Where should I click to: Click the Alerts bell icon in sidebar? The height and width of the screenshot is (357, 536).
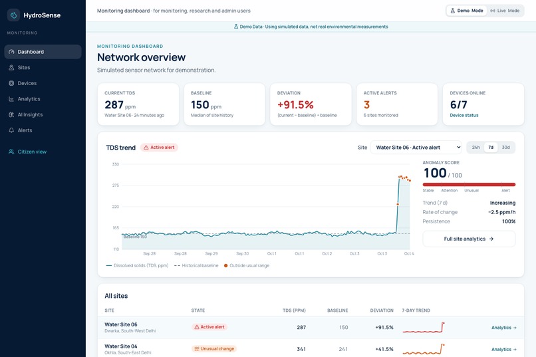[x=11, y=130]
